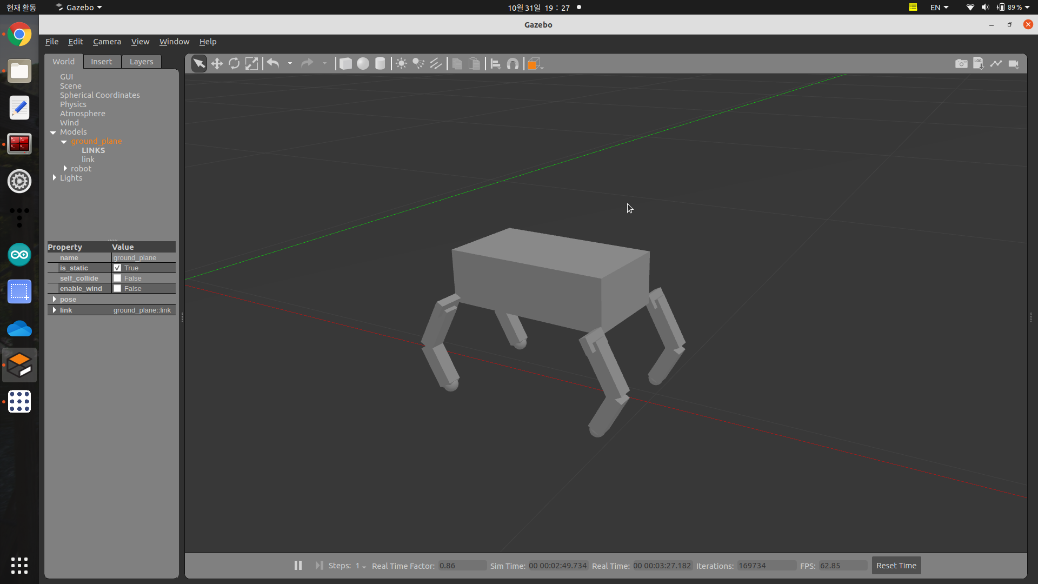The height and width of the screenshot is (584, 1038).
Task: Expand the robot model node
Action: 65,168
